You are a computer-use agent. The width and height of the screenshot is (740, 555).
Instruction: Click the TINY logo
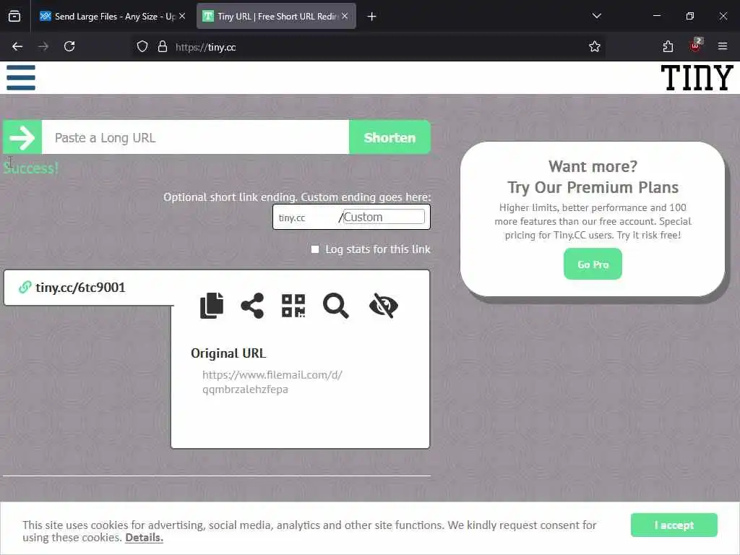(x=697, y=78)
